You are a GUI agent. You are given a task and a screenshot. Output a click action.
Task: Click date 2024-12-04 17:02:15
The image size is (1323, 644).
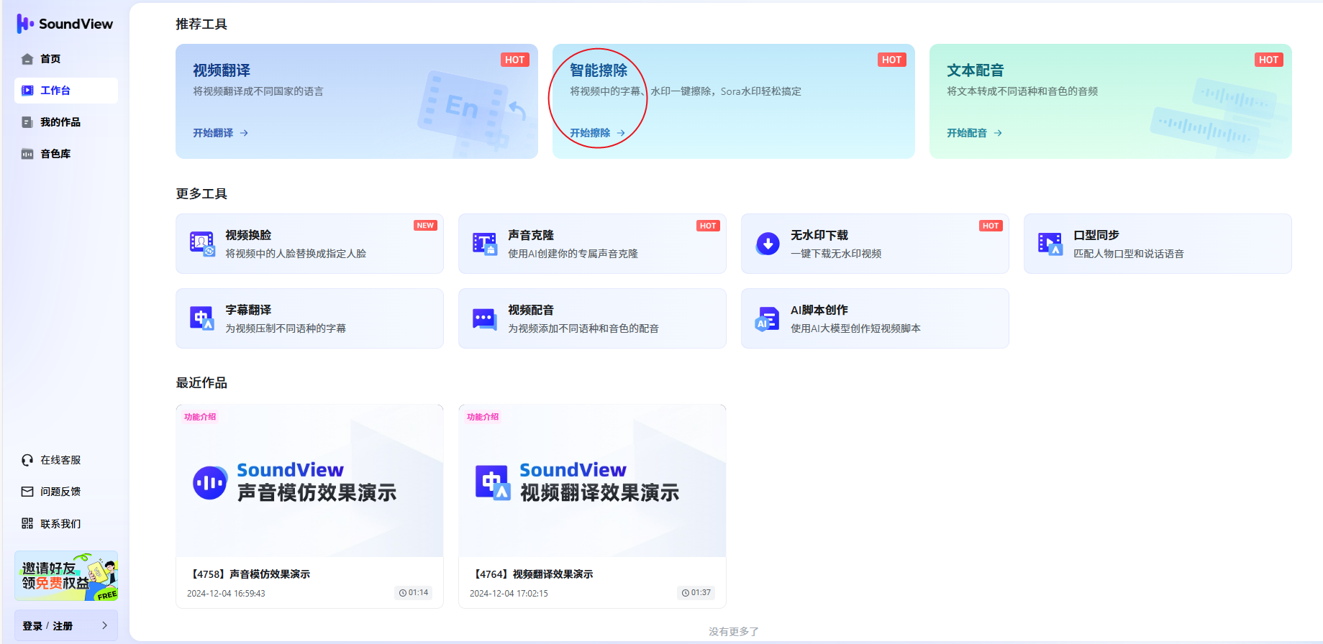click(x=509, y=594)
